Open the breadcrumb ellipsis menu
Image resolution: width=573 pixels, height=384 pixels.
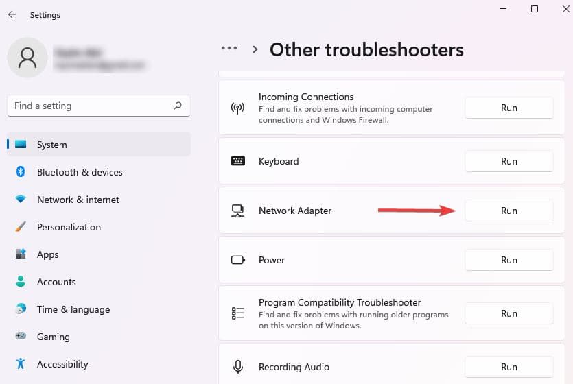click(x=229, y=48)
